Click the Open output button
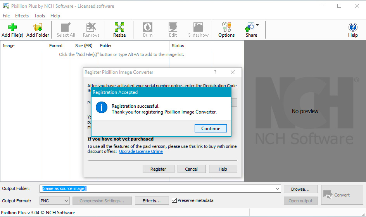Viewport: 366px width, 217px height. click(300, 200)
